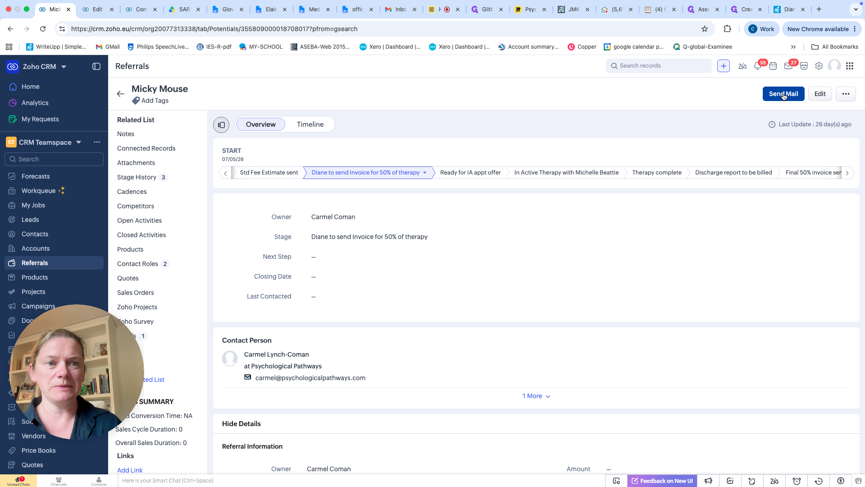
Task: Open the user profile avatar
Action: click(x=834, y=66)
